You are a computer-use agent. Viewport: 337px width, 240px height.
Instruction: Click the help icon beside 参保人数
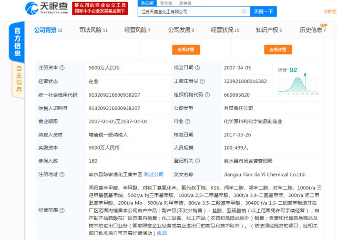click(62, 161)
